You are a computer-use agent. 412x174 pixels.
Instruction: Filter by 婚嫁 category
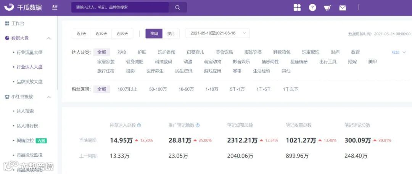pos(352,62)
